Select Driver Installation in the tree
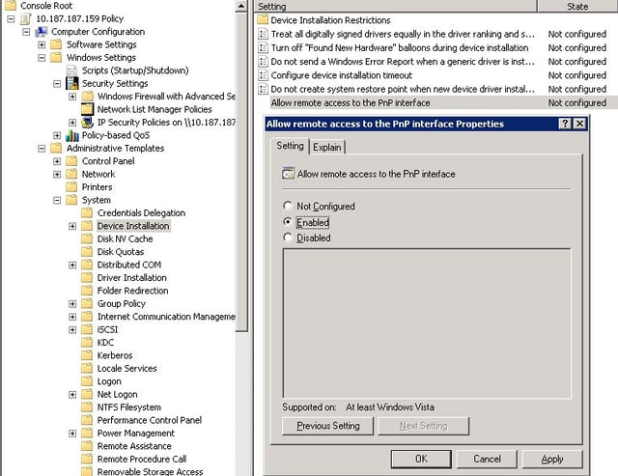Image resolution: width=618 pixels, height=476 pixels. tap(131, 278)
